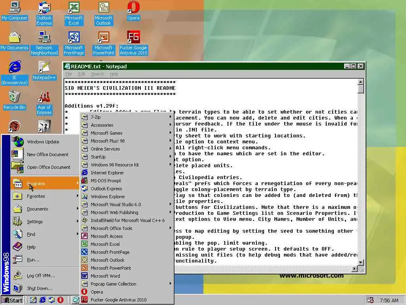This screenshot has height=305, width=406.
Task: Select Windows Update in Start menu
Action: tap(45, 142)
